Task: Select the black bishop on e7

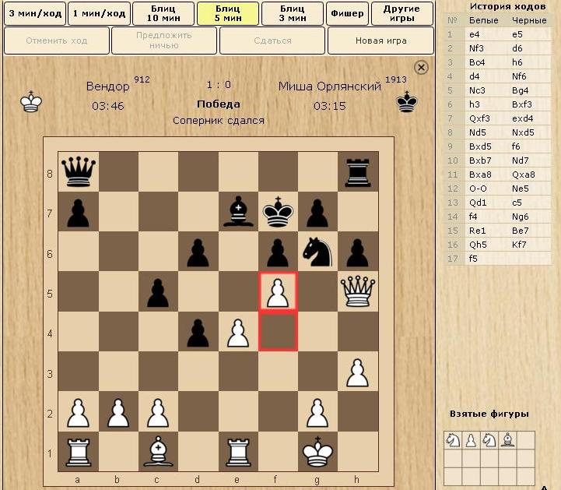Action: 238,211
